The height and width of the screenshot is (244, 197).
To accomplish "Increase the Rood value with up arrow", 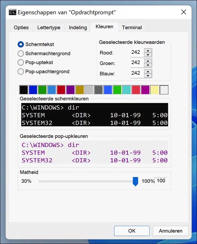I will coord(148,51).
